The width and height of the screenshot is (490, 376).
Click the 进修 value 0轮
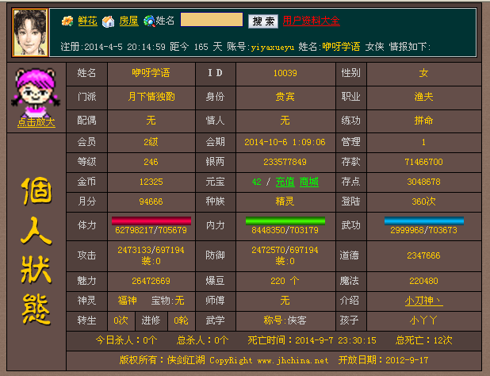pos(182,320)
